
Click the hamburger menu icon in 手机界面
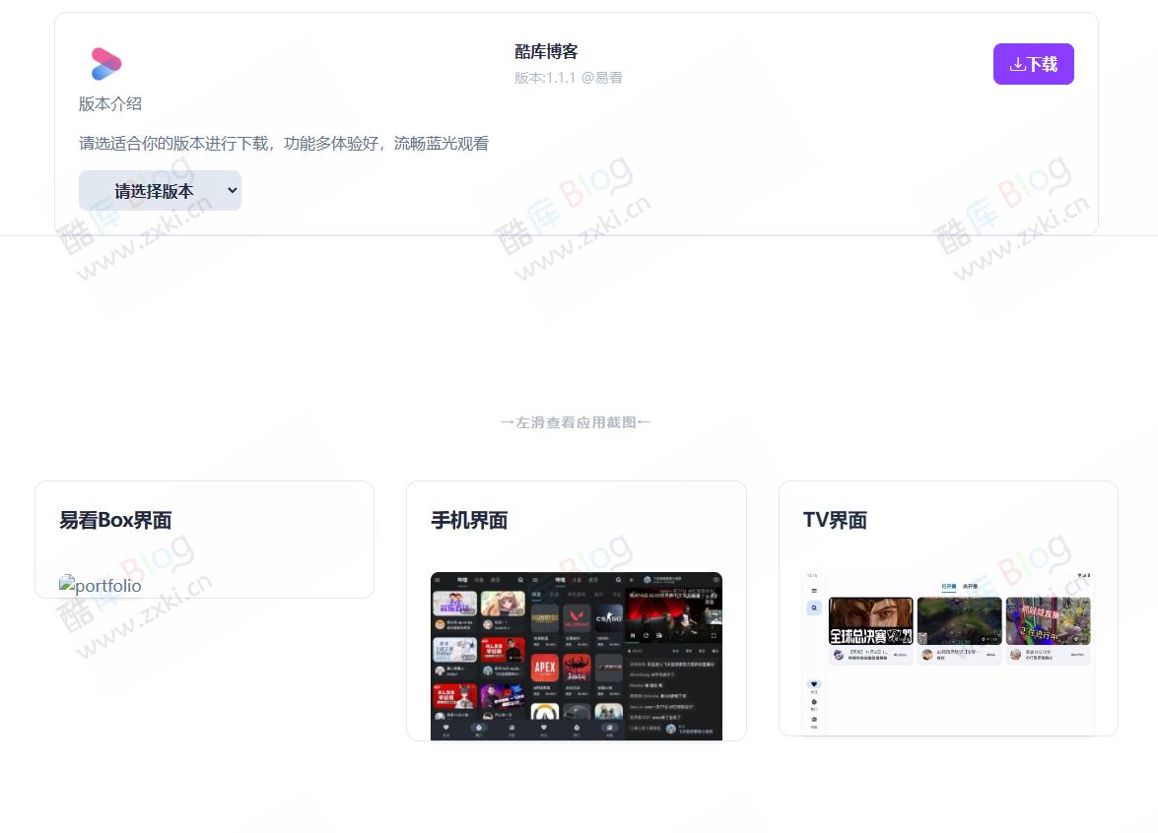point(437,580)
